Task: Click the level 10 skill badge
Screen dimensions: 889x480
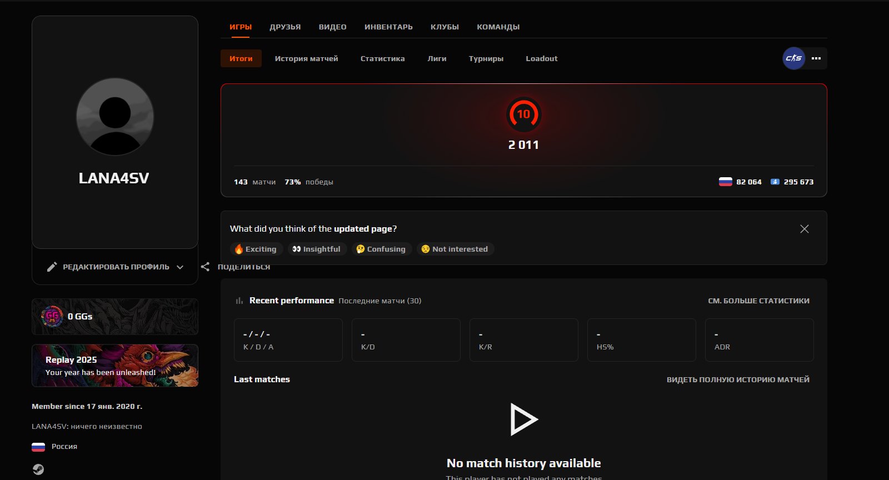Action: [x=523, y=114]
